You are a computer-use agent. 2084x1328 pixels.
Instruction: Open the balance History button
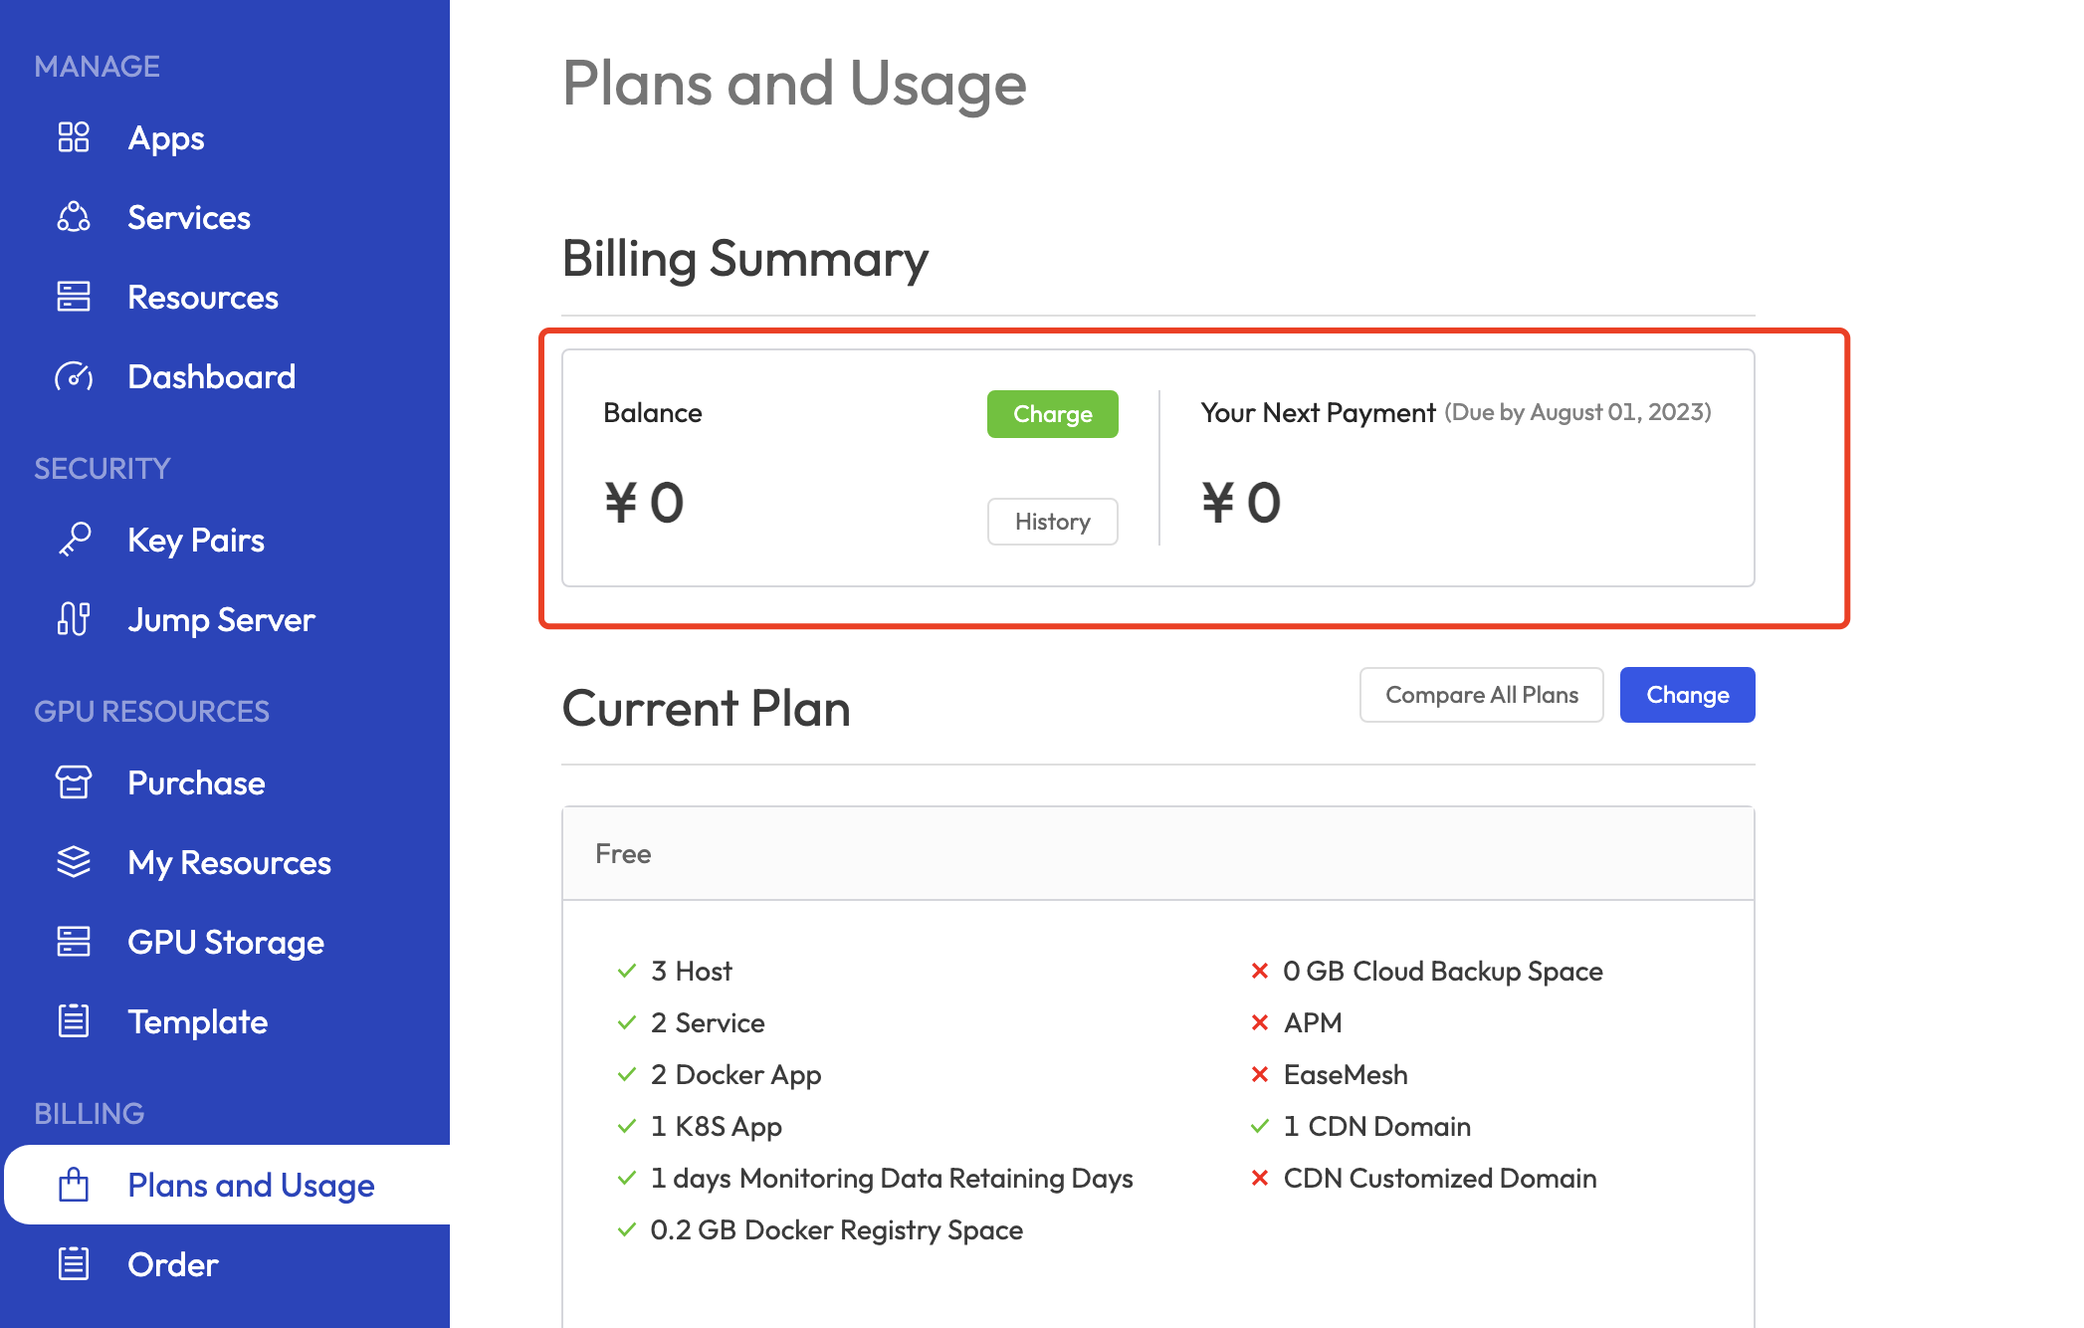point(1052,522)
